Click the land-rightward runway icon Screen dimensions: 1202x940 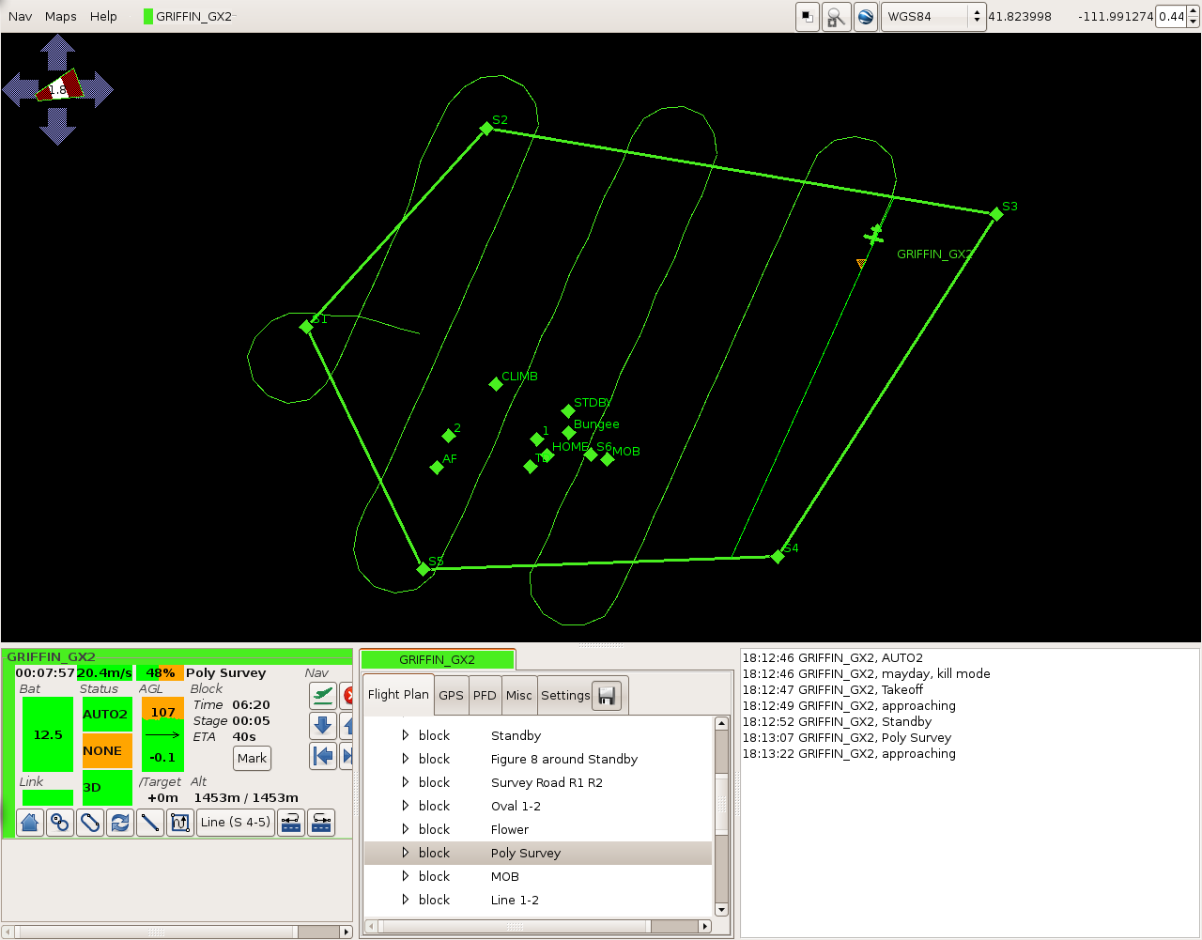click(x=321, y=823)
